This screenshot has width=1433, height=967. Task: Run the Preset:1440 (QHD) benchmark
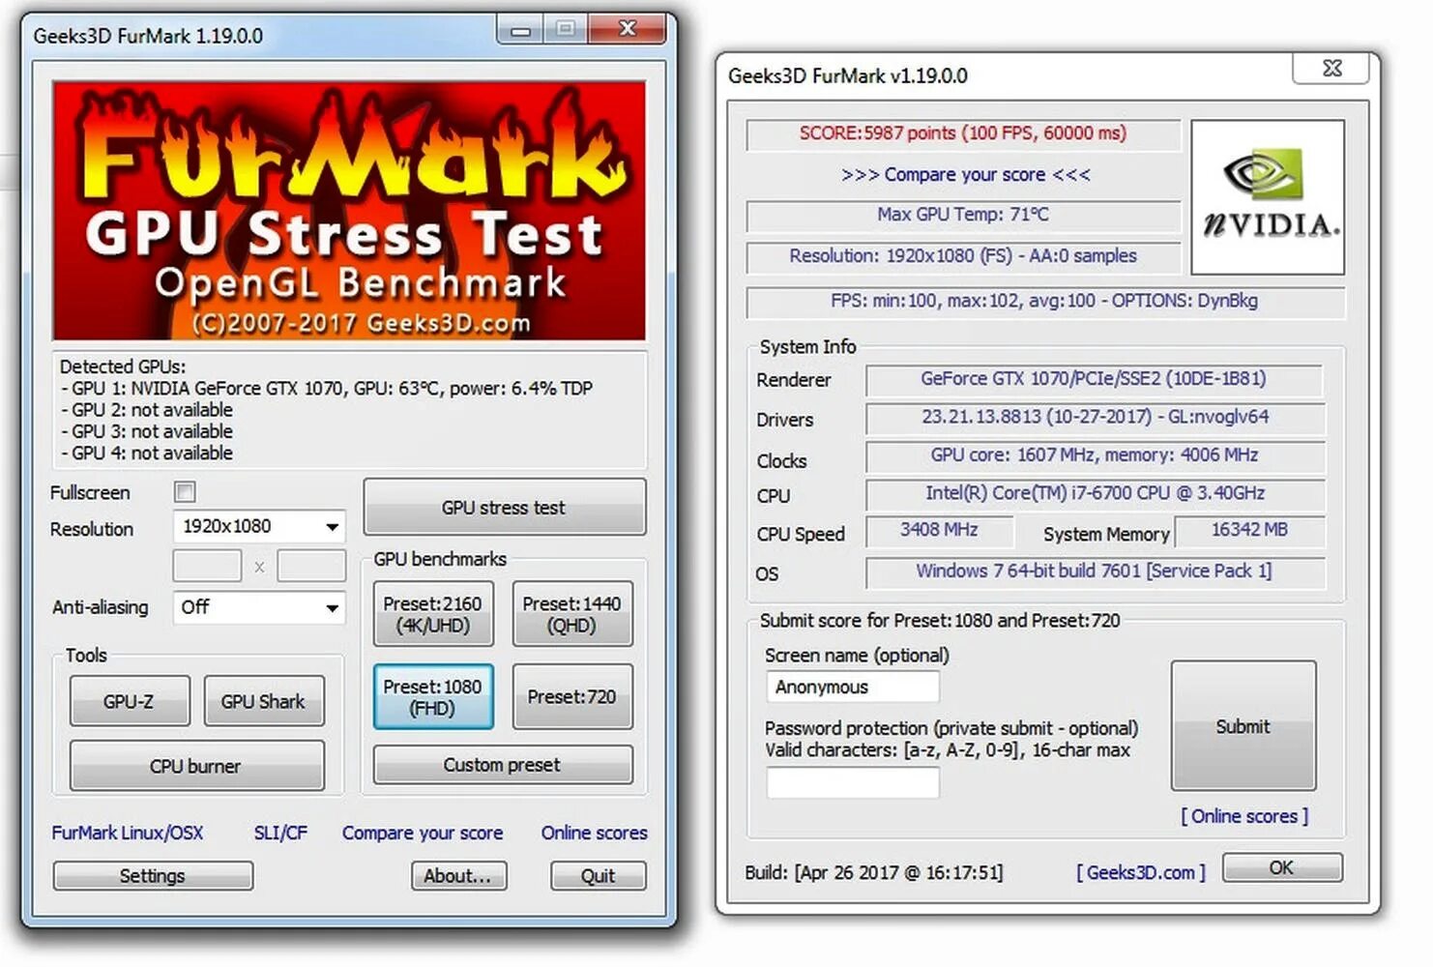pos(572,614)
